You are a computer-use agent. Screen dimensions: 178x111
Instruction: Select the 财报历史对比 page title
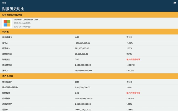coord(13,9)
